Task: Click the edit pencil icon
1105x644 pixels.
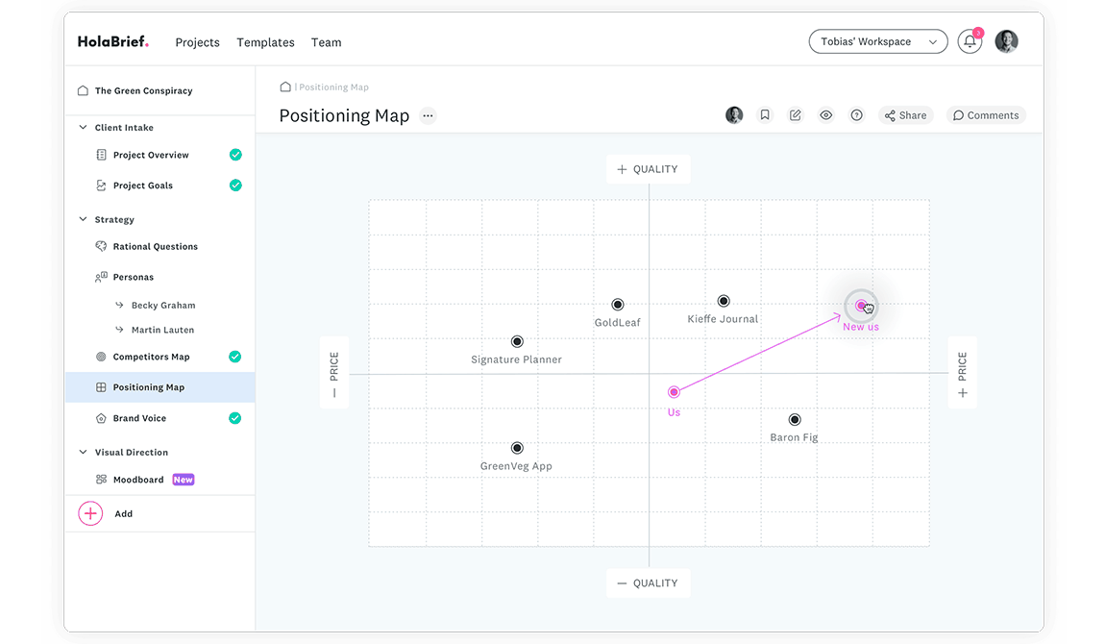Action: pyautogui.click(x=796, y=115)
